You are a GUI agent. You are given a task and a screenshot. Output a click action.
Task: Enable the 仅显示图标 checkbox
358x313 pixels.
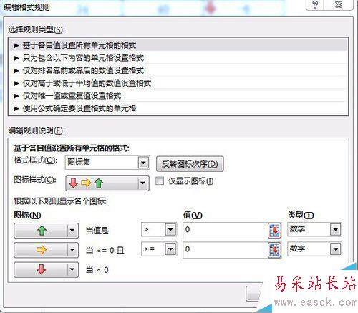coord(160,180)
